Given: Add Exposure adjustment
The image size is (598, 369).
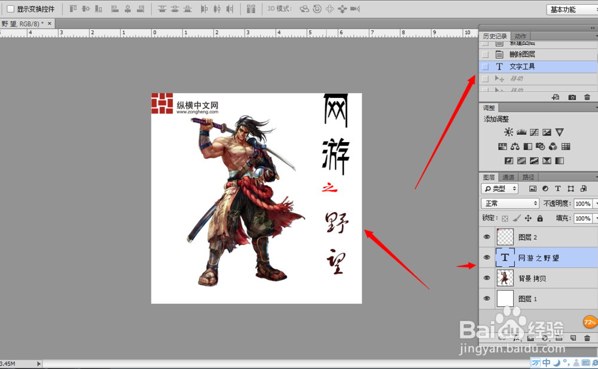Looking at the screenshot, I should (x=547, y=132).
